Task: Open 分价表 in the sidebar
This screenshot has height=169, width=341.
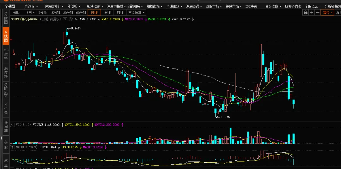Action: coord(6,108)
